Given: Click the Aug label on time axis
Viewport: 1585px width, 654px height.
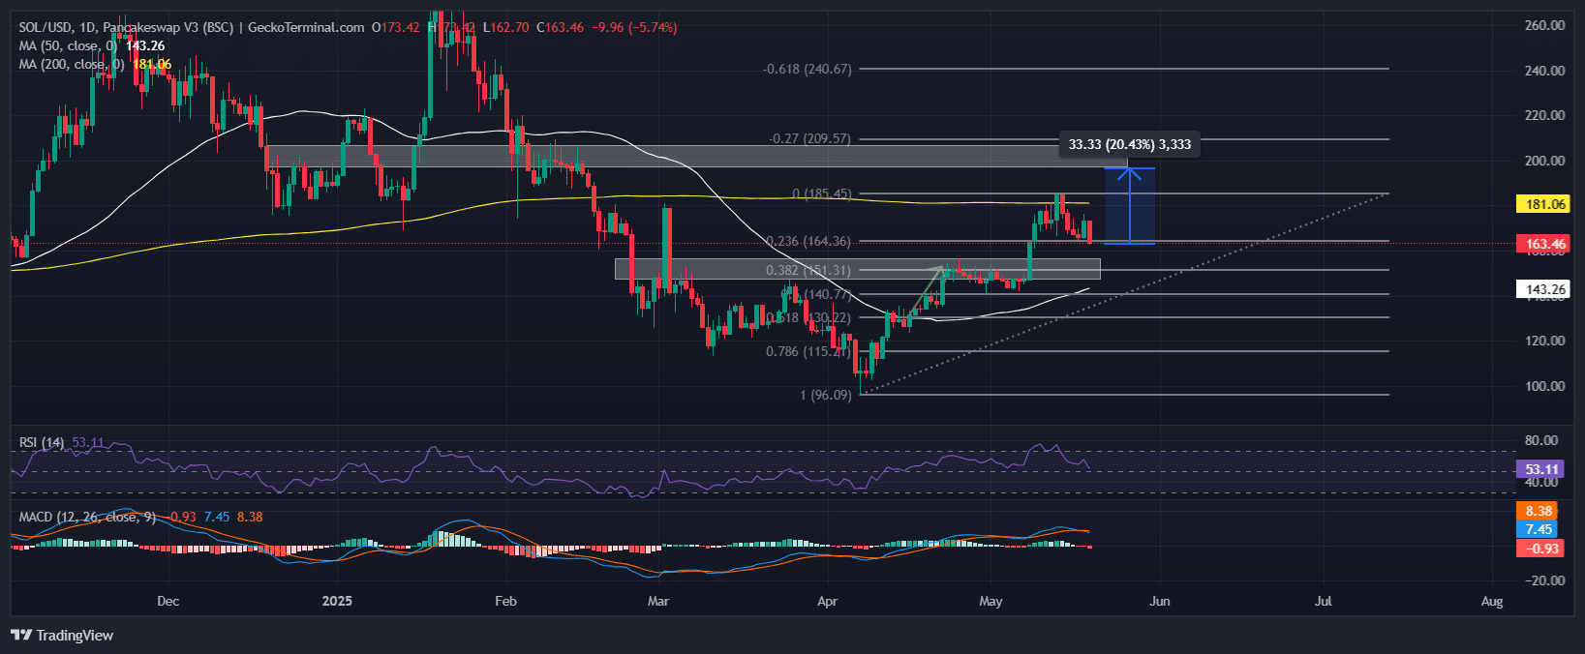Looking at the screenshot, I should point(1492,601).
